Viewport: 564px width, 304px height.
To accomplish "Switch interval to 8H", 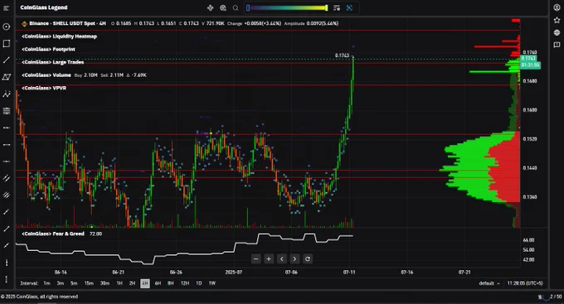I will click(171, 283).
